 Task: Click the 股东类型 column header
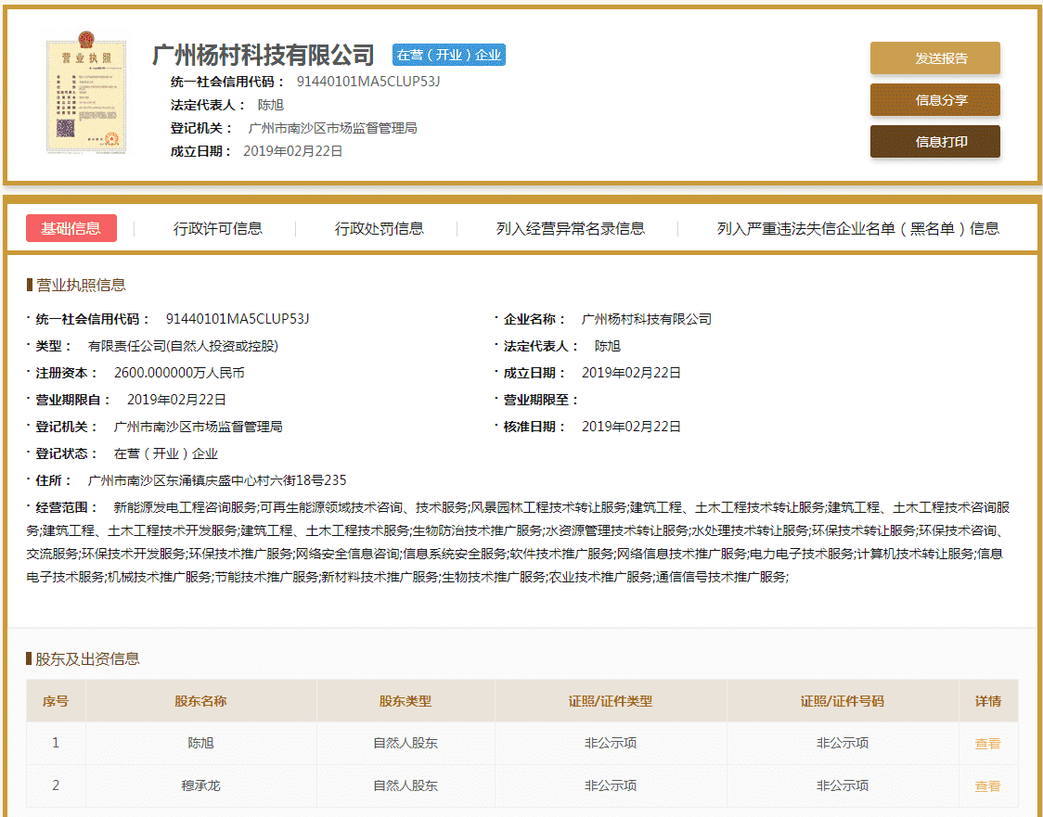coord(406,701)
